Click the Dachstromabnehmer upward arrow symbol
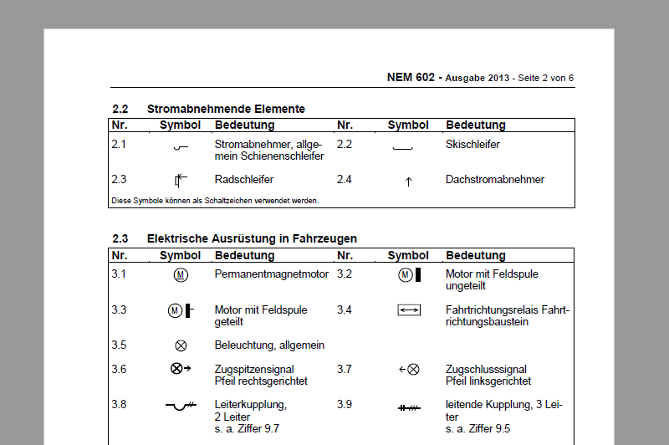The height and width of the screenshot is (445, 669). (408, 181)
